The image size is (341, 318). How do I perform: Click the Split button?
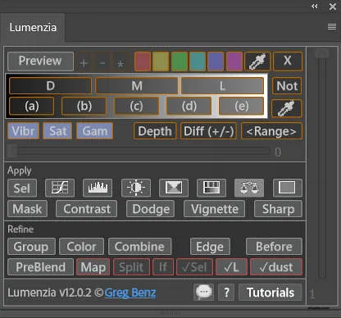coord(131,267)
